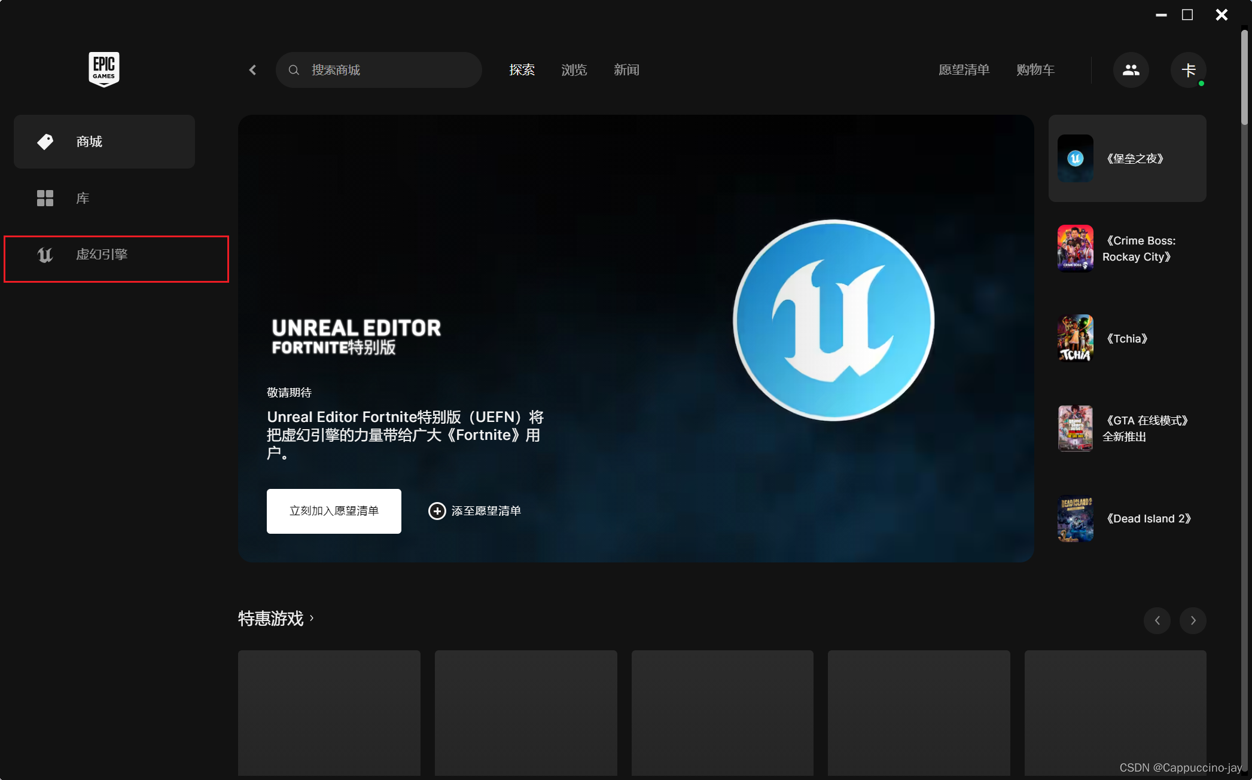Screen dimensions: 1252x780
Task: Click the 立刻加入愿望清单 button
Action: tap(334, 511)
